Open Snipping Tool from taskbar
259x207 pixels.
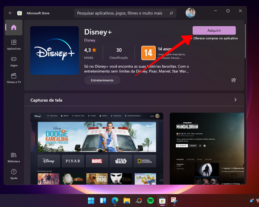pos(174,201)
